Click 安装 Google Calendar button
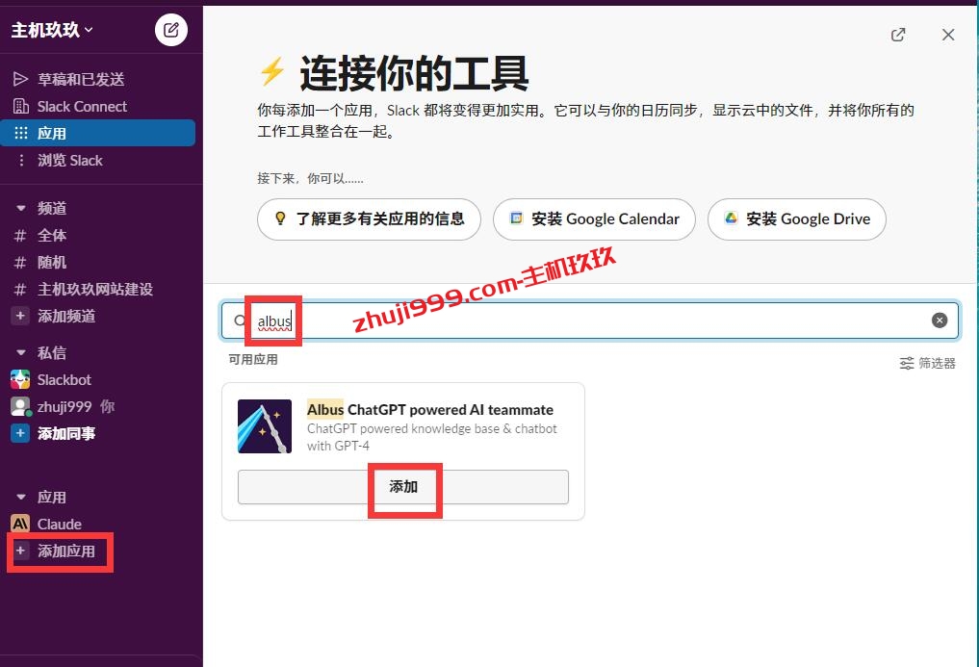The width and height of the screenshot is (979, 667). [594, 218]
